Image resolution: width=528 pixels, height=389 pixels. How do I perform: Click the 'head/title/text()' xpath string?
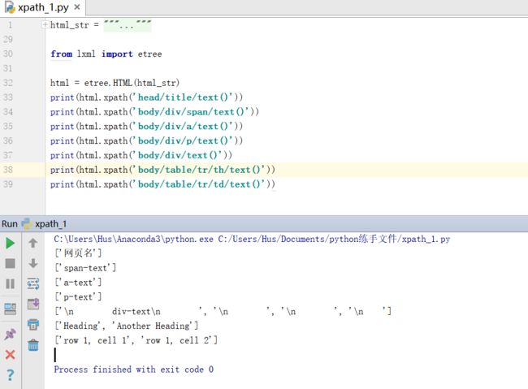[x=185, y=97]
